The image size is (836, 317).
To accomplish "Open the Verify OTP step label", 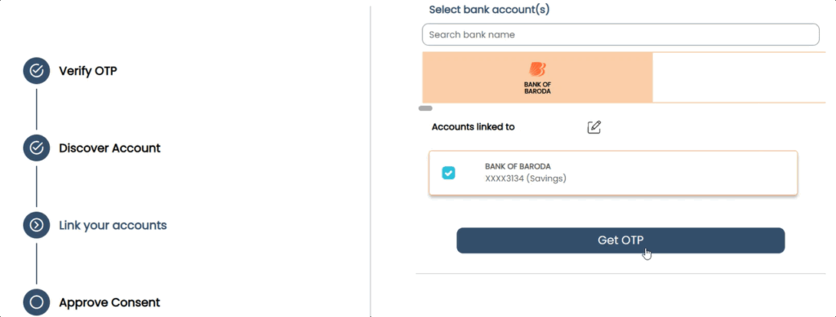I will (88, 71).
